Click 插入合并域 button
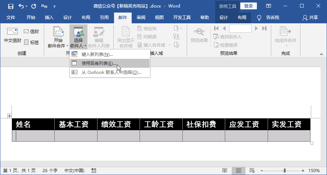327x175 pixels. tap(151, 45)
